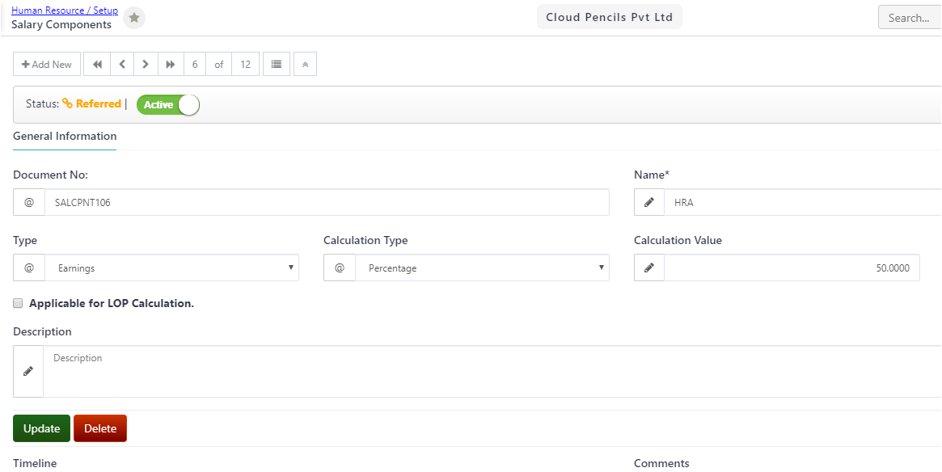942x472 pixels.
Task: Switch to General Information tab
Action: pos(65,137)
